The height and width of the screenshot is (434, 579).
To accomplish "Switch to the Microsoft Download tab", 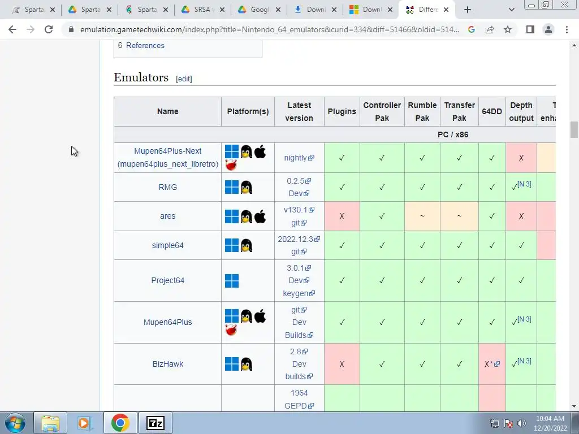I will pyautogui.click(x=371, y=10).
